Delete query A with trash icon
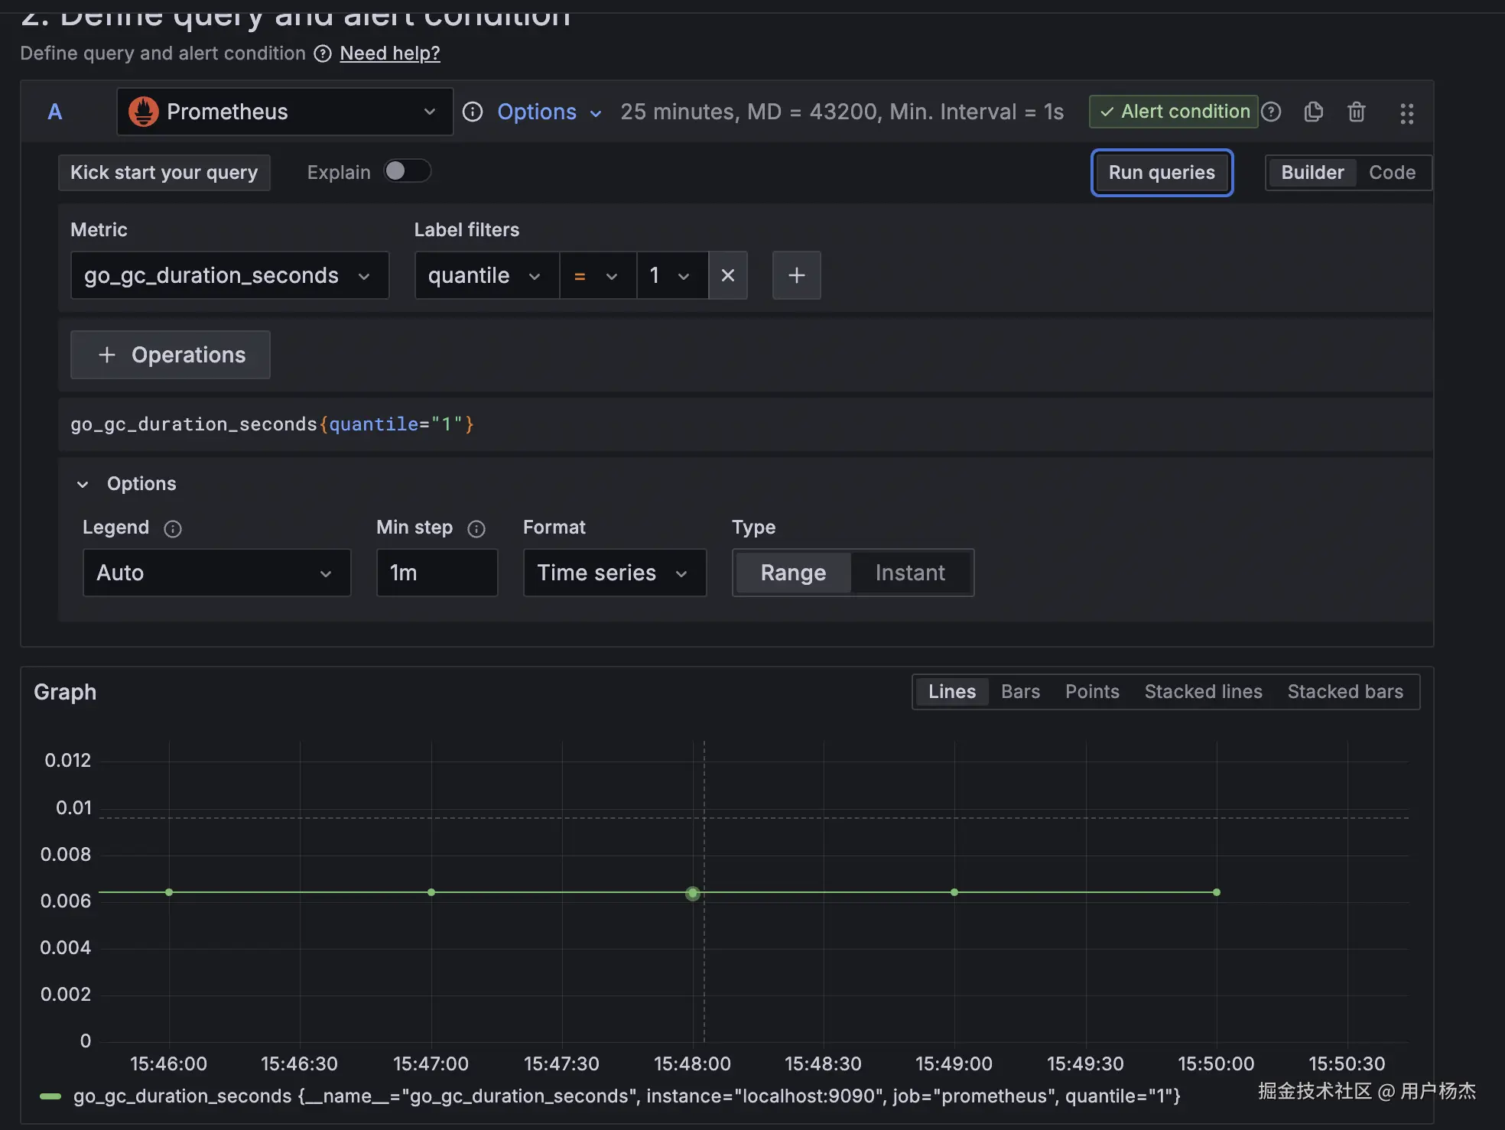This screenshot has height=1130, width=1505. pos(1356,112)
